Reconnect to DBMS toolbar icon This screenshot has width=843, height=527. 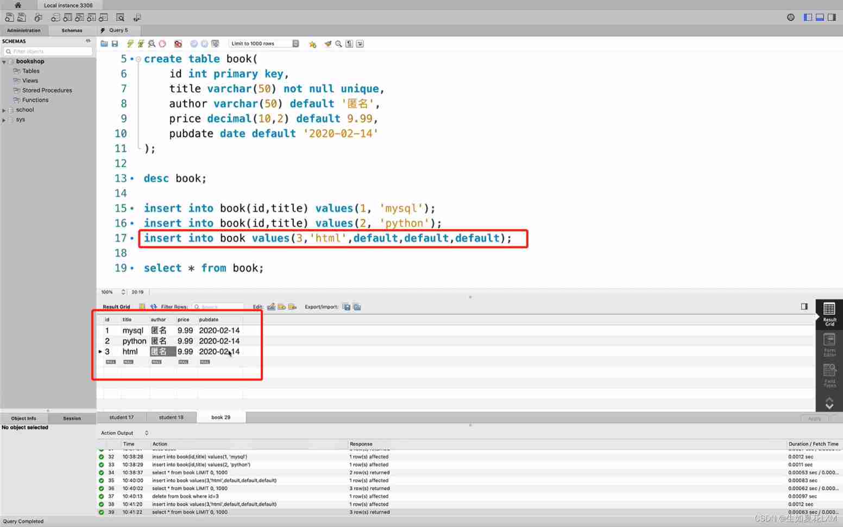click(x=137, y=17)
